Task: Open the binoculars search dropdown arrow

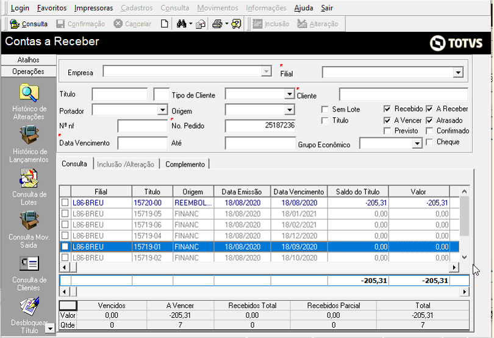Action: [x=190, y=24]
